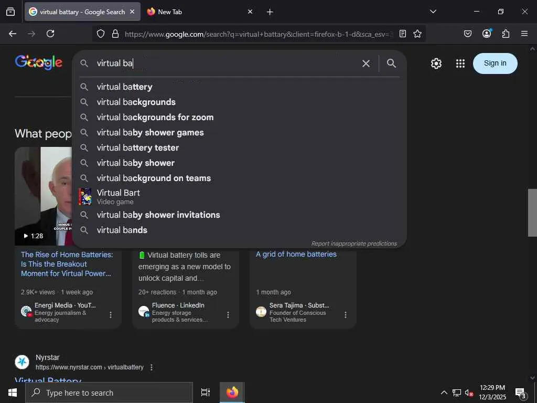
Task: Open Firefox View icon in tab bar
Action: tap(10, 12)
